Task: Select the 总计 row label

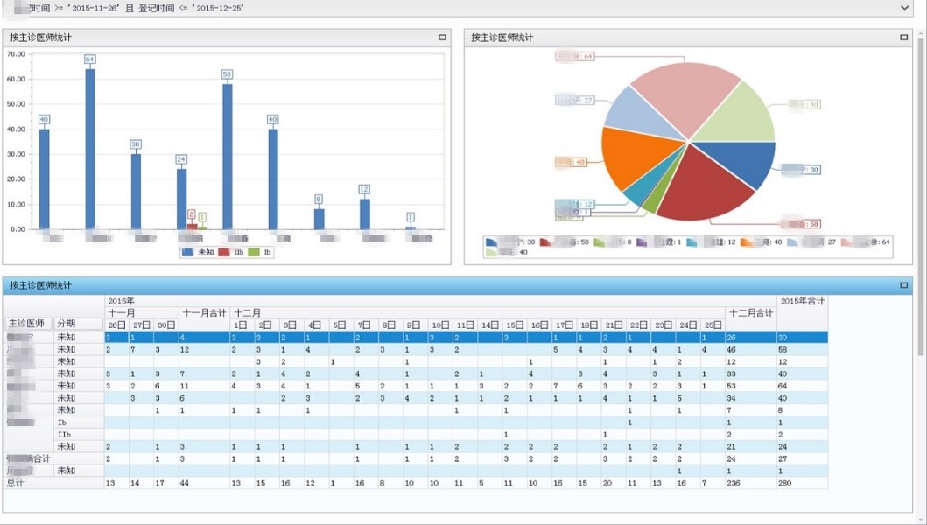Action: click(18, 483)
